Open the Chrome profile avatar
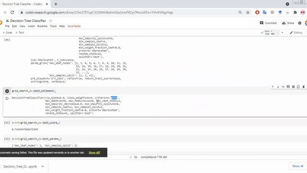307x173 pixels. tap(303, 12)
